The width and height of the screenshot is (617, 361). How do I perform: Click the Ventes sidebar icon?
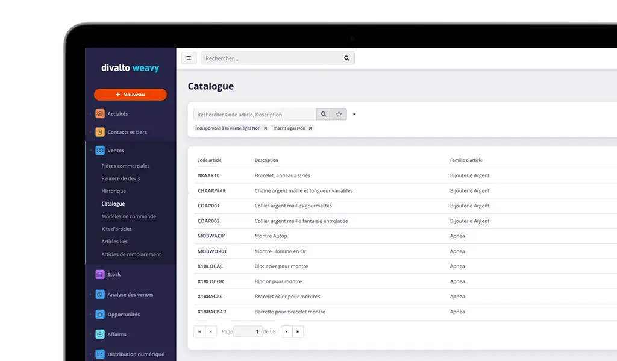point(100,151)
